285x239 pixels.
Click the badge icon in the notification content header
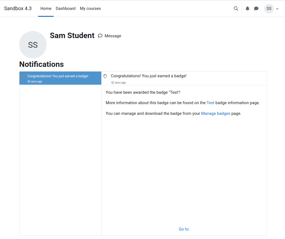click(105, 76)
